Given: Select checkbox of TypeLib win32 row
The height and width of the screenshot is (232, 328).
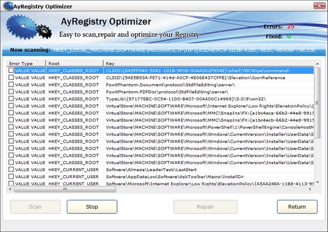Looking at the screenshot, I should pyautogui.click(x=11, y=99).
